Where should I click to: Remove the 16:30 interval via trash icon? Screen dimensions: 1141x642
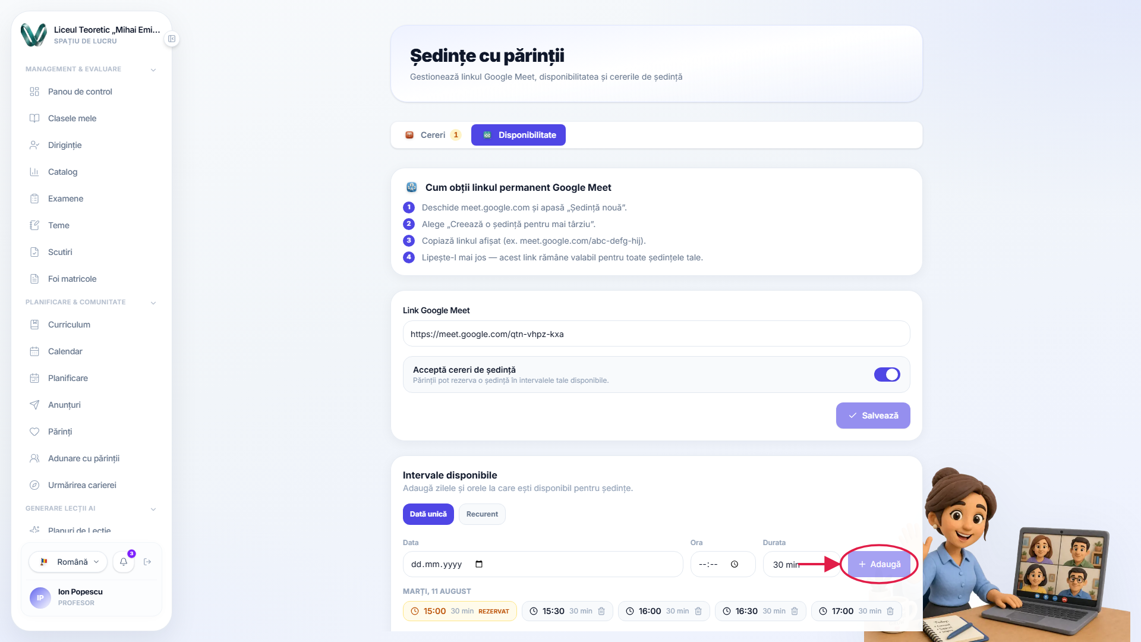(795, 611)
